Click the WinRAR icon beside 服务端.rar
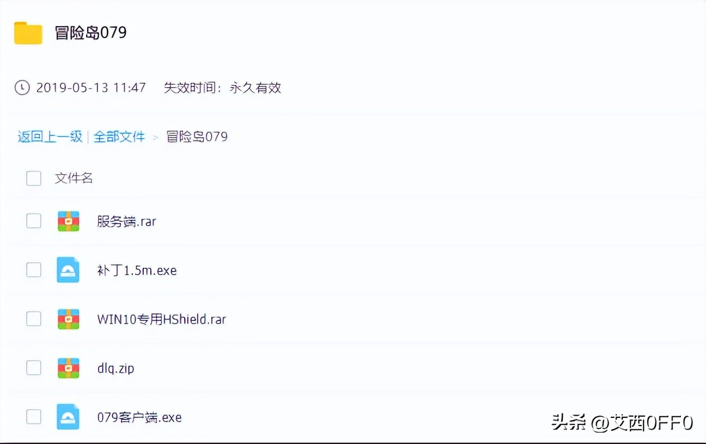The height and width of the screenshot is (444, 706). pos(68,221)
